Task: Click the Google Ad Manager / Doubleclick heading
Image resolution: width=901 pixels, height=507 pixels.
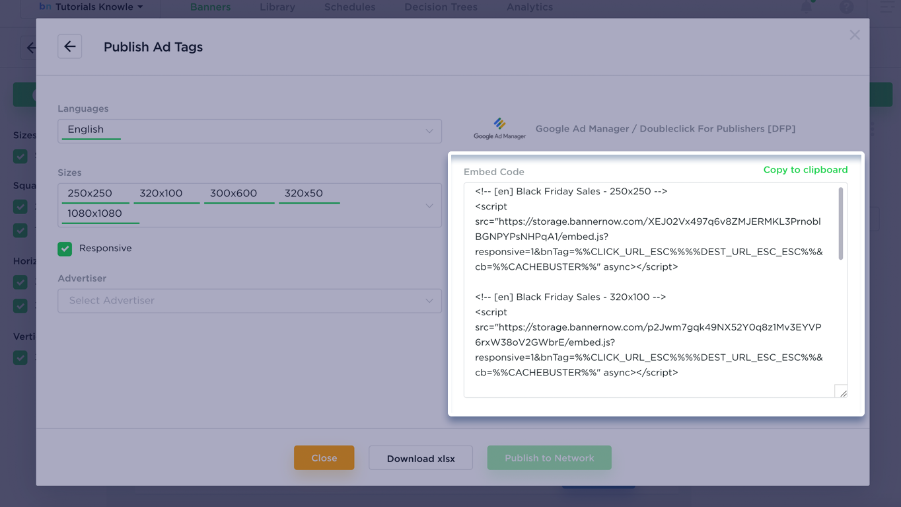Action: [665, 129]
